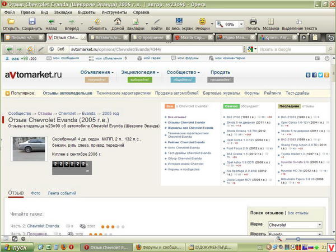The width and height of the screenshot is (336, 252).
Task: Click new tab page icon on tab bar
Action: pos(315,38)
